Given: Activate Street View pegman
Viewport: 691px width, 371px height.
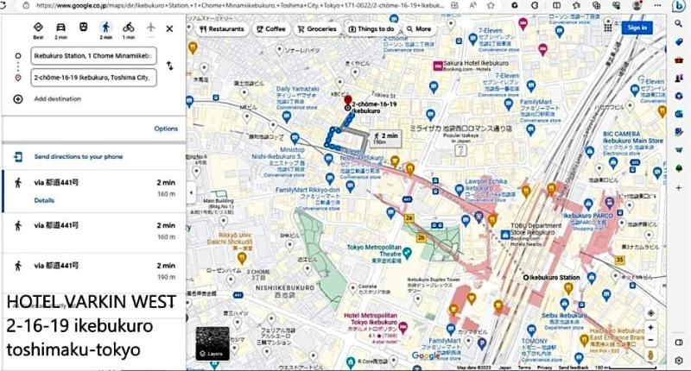Looking at the screenshot, I should (x=650, y=355).
